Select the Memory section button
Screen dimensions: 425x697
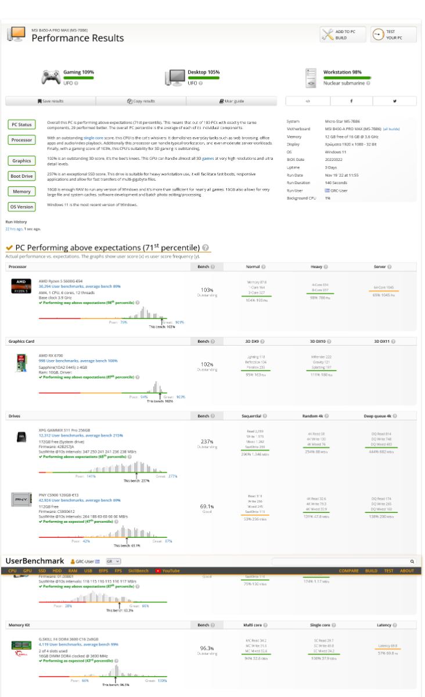pos(21,191)
